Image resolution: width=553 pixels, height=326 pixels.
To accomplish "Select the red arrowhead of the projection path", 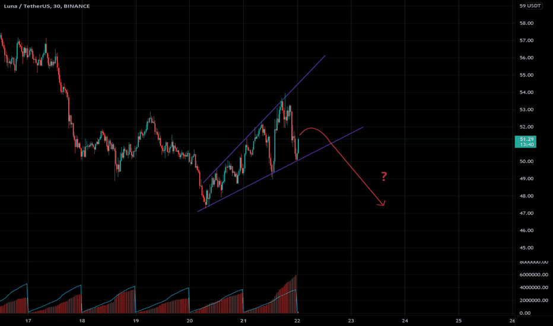I will point(382,203).
